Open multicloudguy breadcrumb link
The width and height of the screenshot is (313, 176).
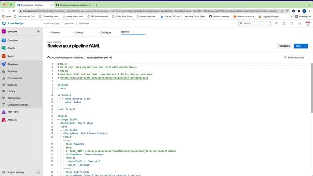(x=51, y=23)
